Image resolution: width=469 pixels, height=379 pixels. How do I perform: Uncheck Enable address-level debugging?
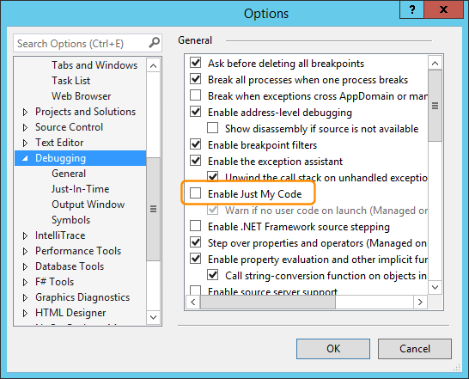(x=196, y=112)
